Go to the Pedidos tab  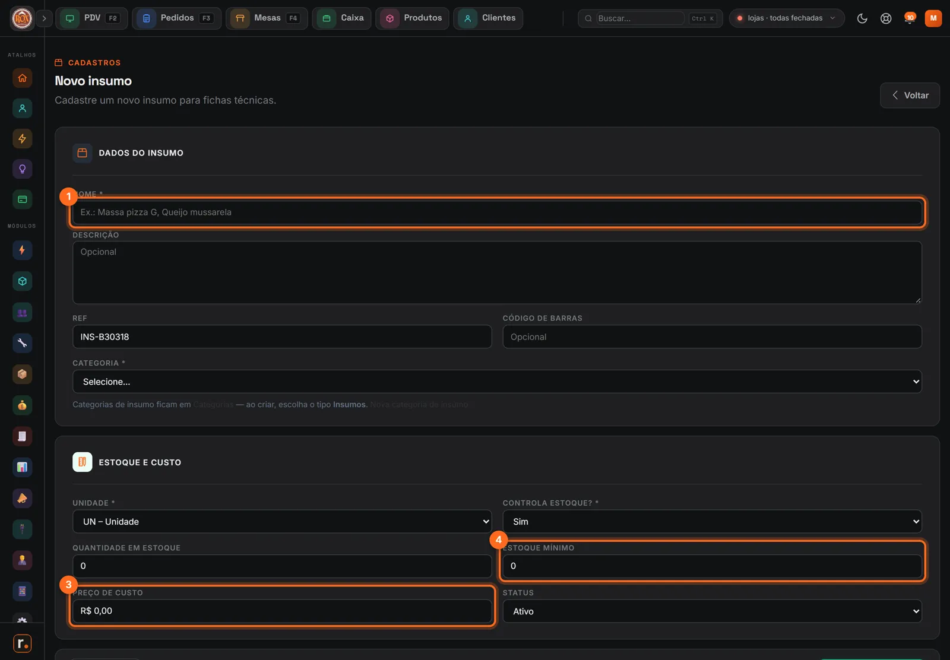pos(176,18)
